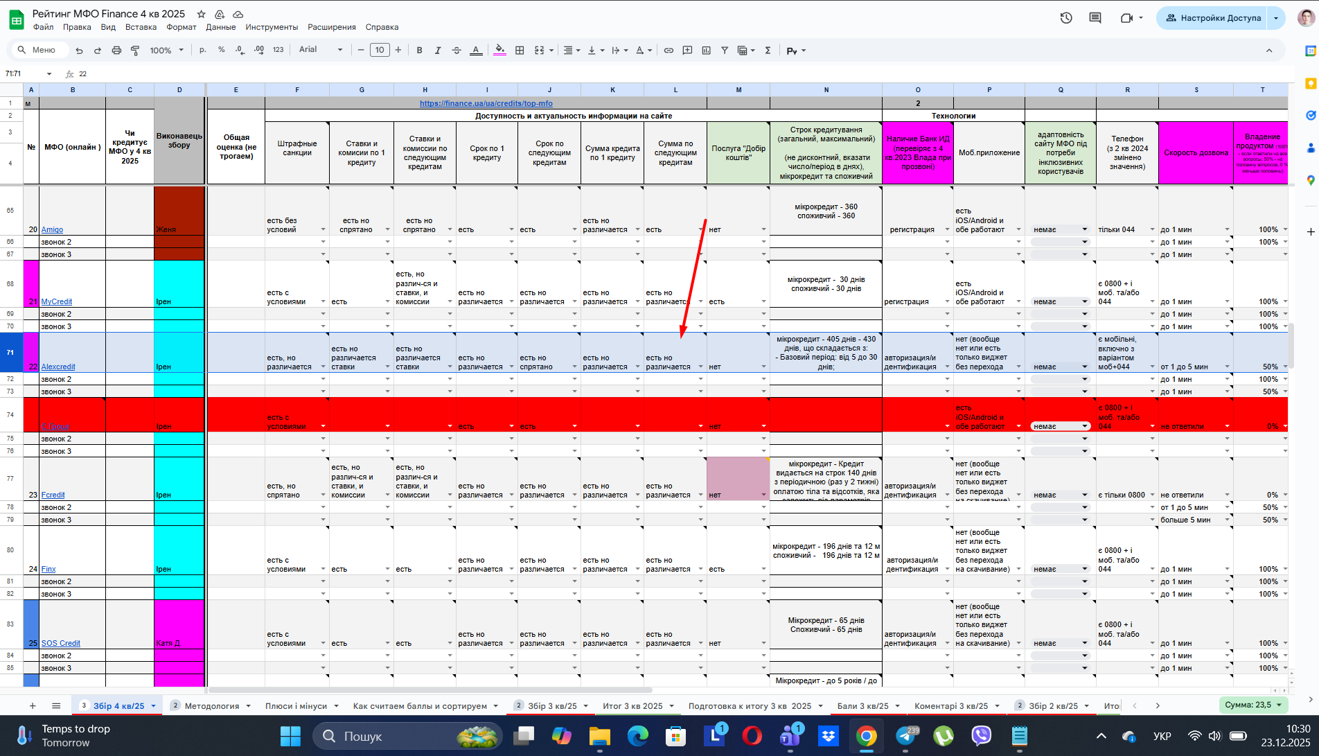
Task: Switch to Методология sheet tab
Action: tap(212, 705)
